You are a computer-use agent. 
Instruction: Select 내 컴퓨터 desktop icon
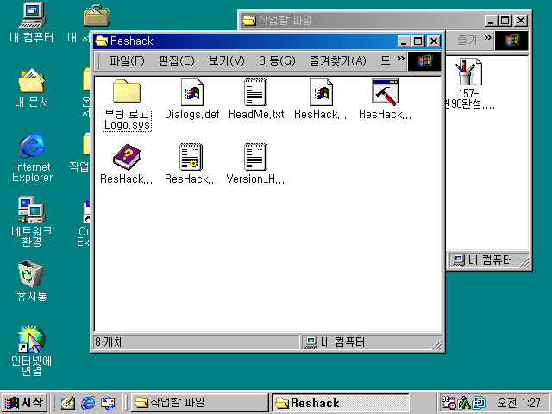pos(32,23)
